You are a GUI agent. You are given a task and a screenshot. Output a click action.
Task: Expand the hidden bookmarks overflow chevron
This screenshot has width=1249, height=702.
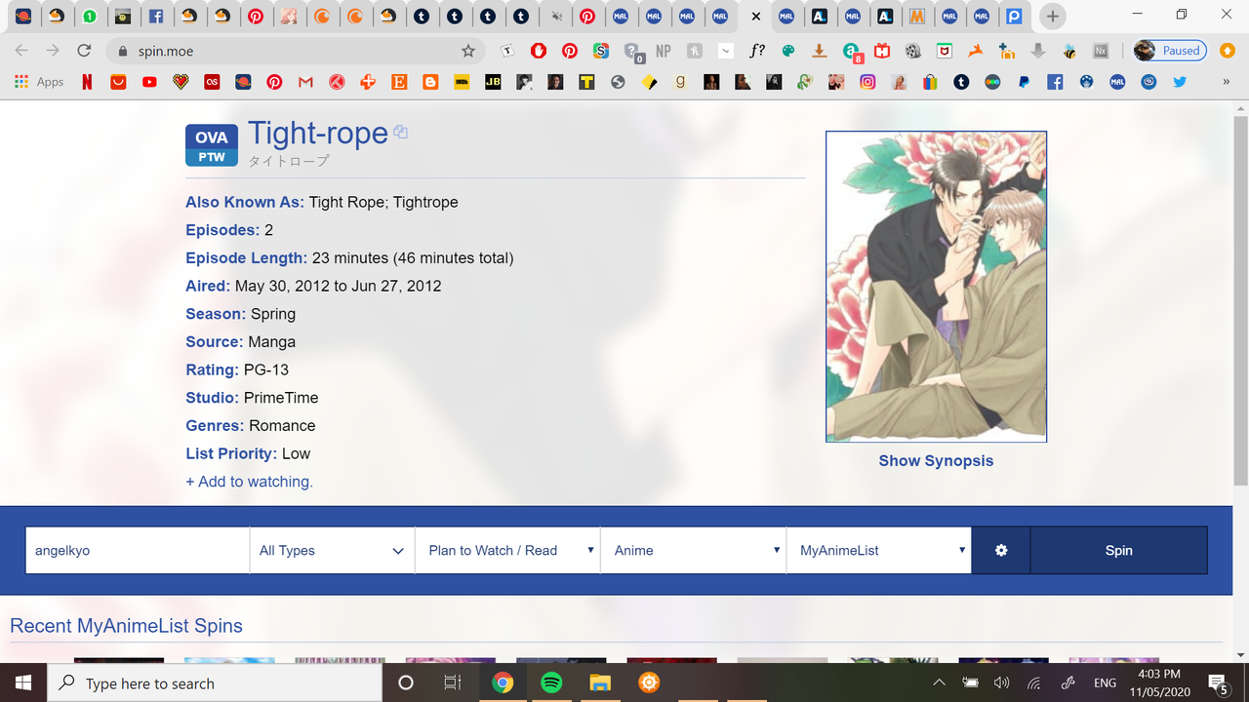tap(1226, 83)
